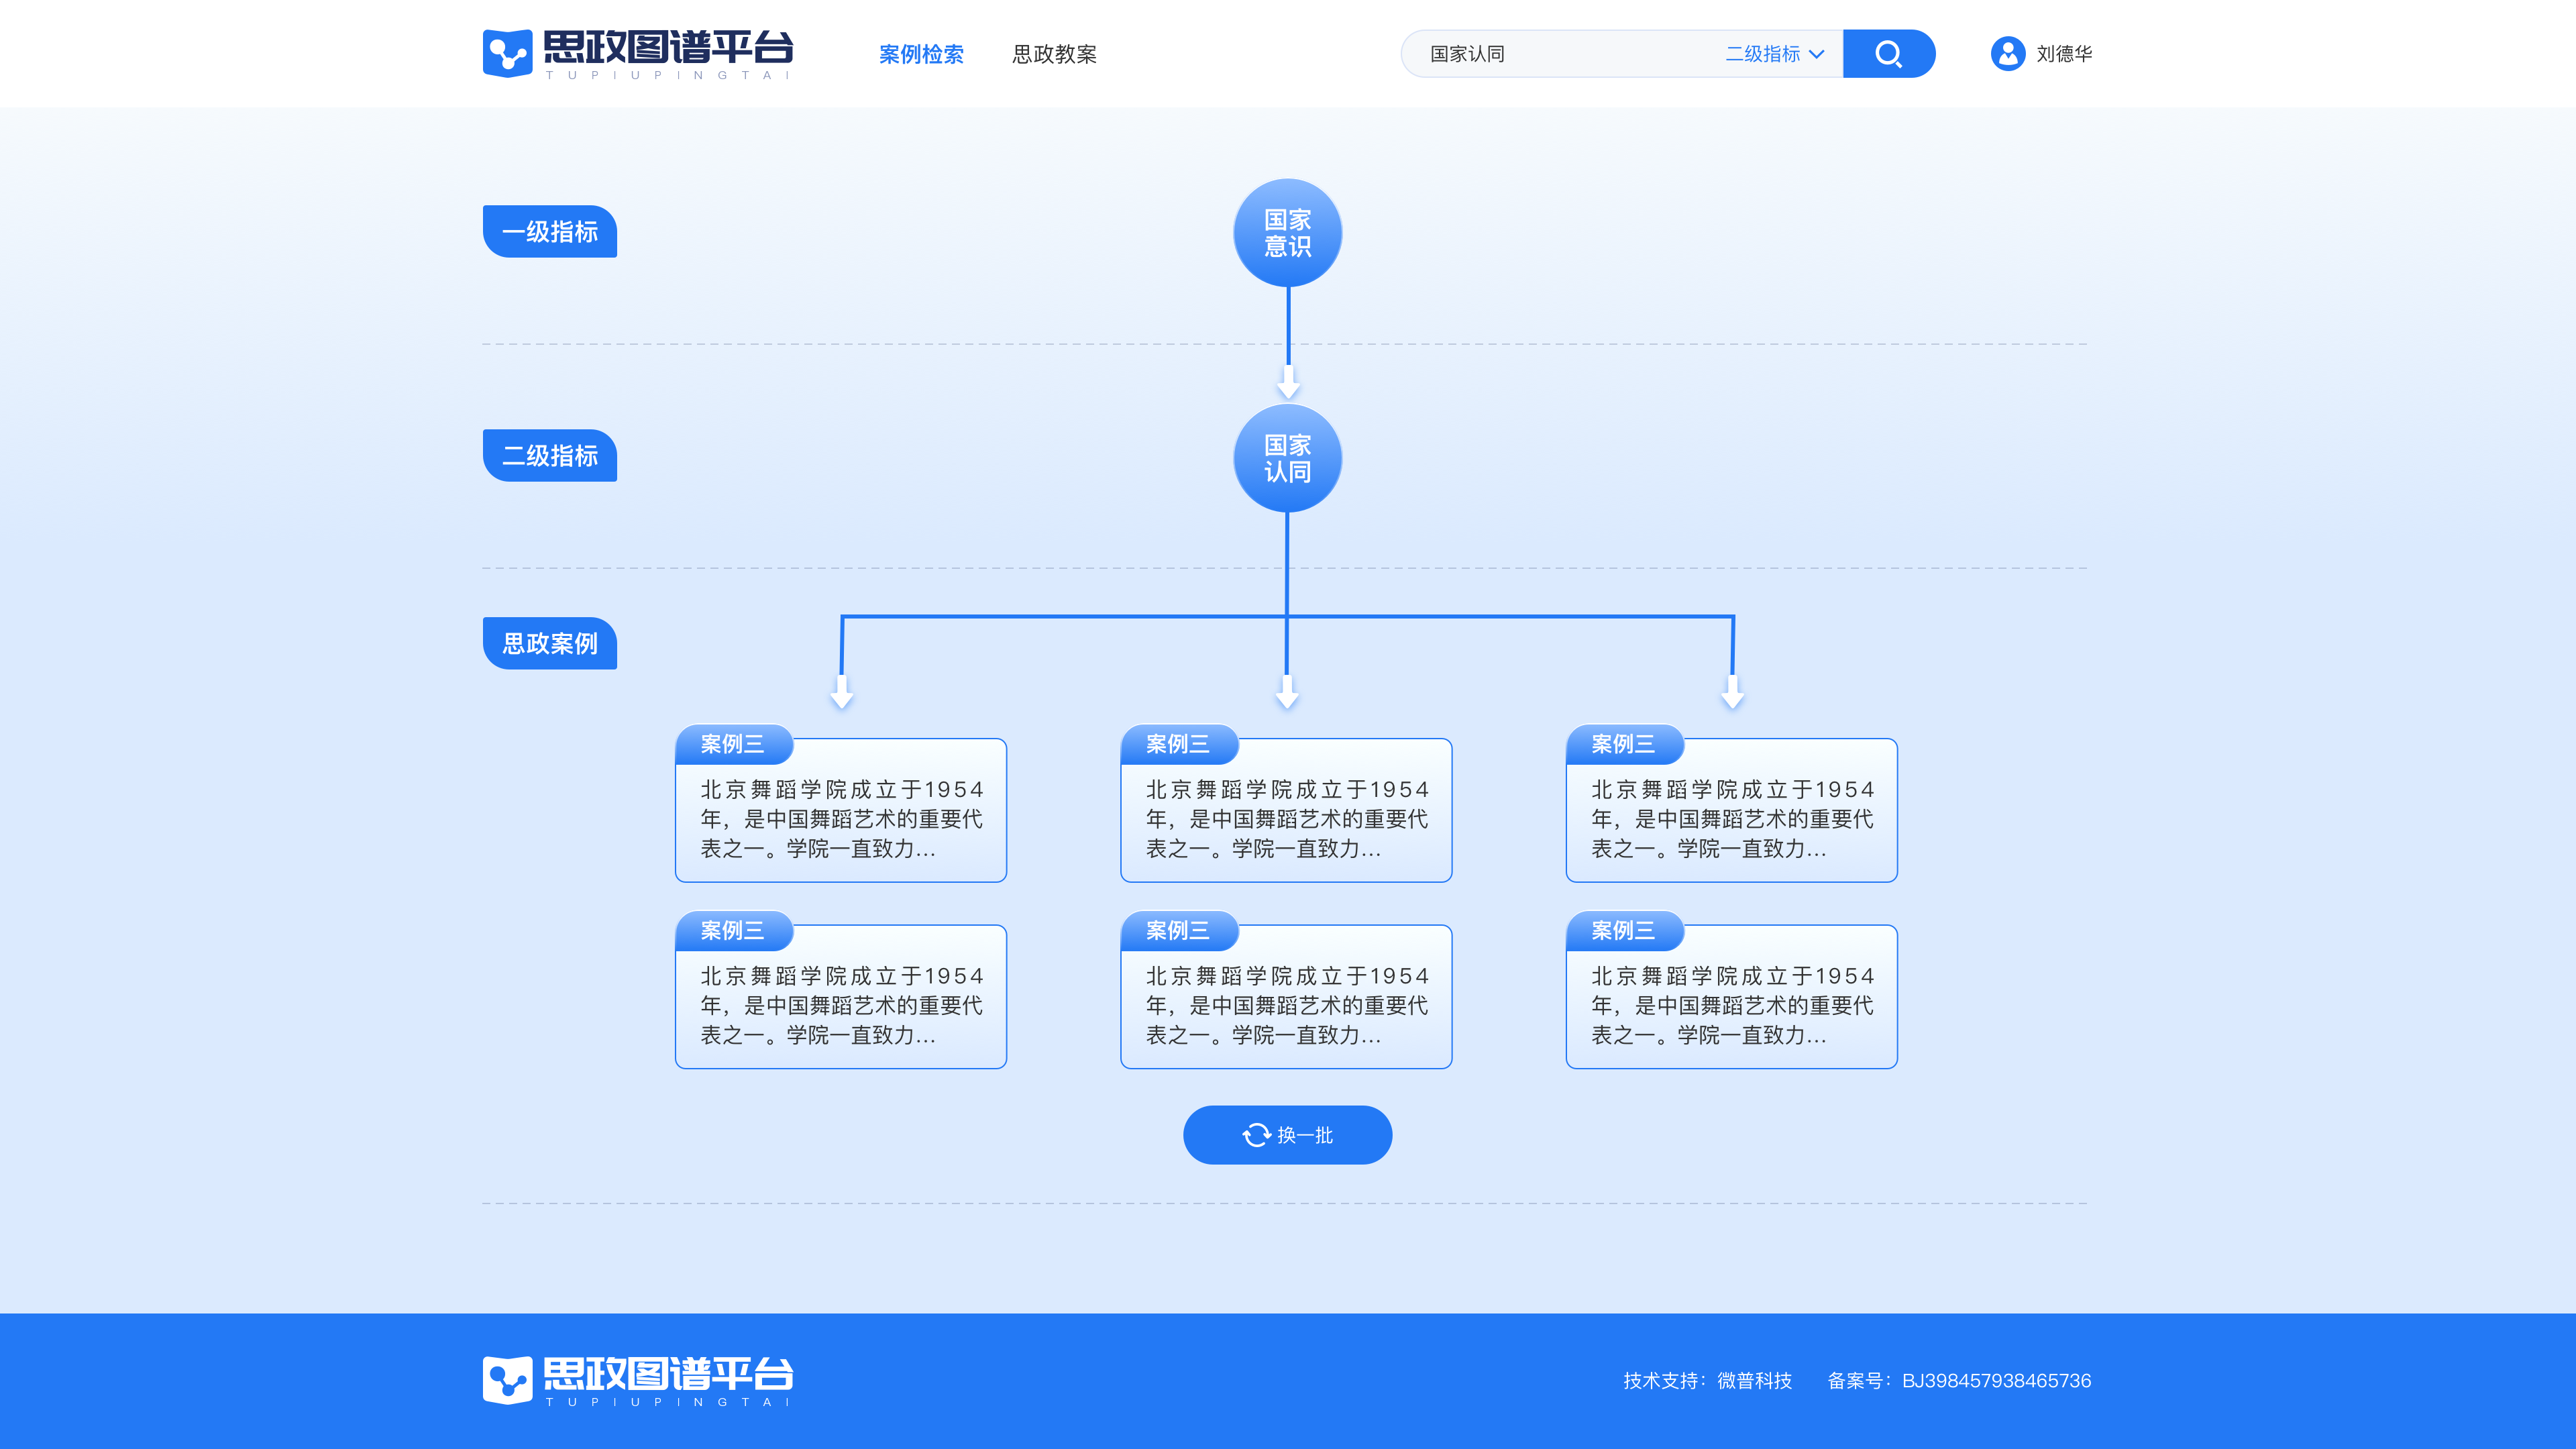Click the footer platform logo icon
Screen dimensions: 2576x1449
click(507, 1380)
